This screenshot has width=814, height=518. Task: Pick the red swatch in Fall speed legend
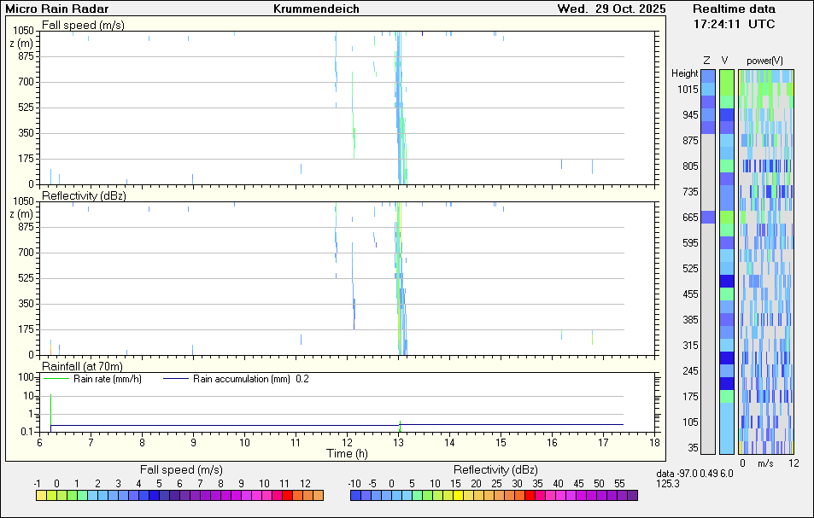tap(287, 495)
